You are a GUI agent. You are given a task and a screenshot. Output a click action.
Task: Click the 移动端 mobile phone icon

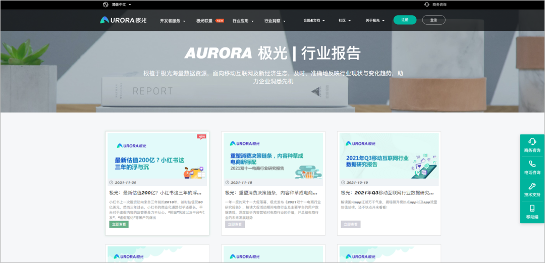[x=532, y=208]
